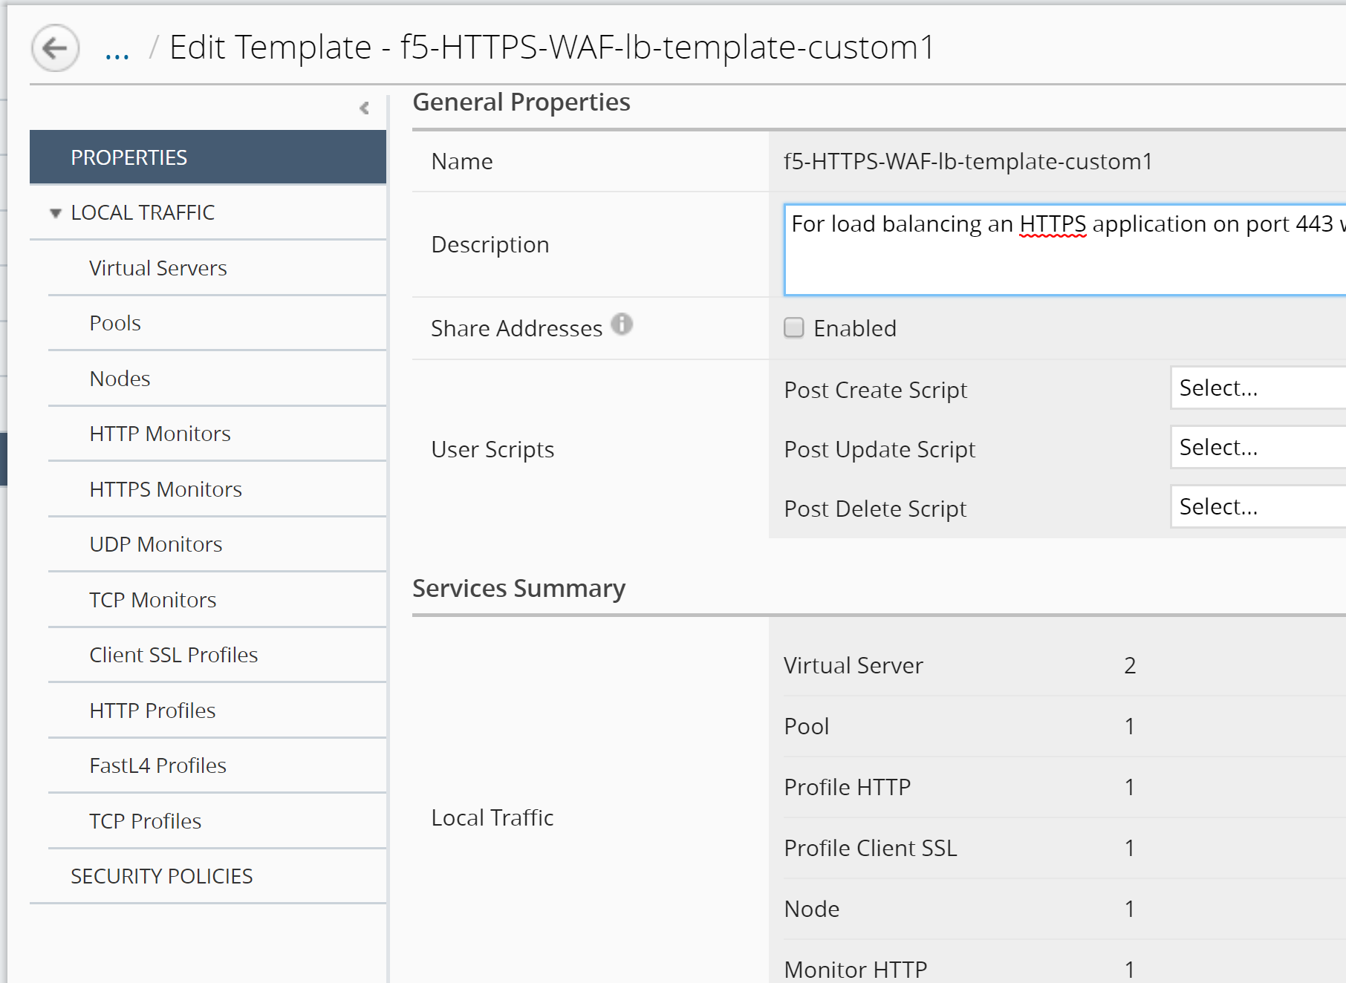This screenshot has width=1346, height=983.
Task: Click the Node summary row
Action: [1064, 909]
